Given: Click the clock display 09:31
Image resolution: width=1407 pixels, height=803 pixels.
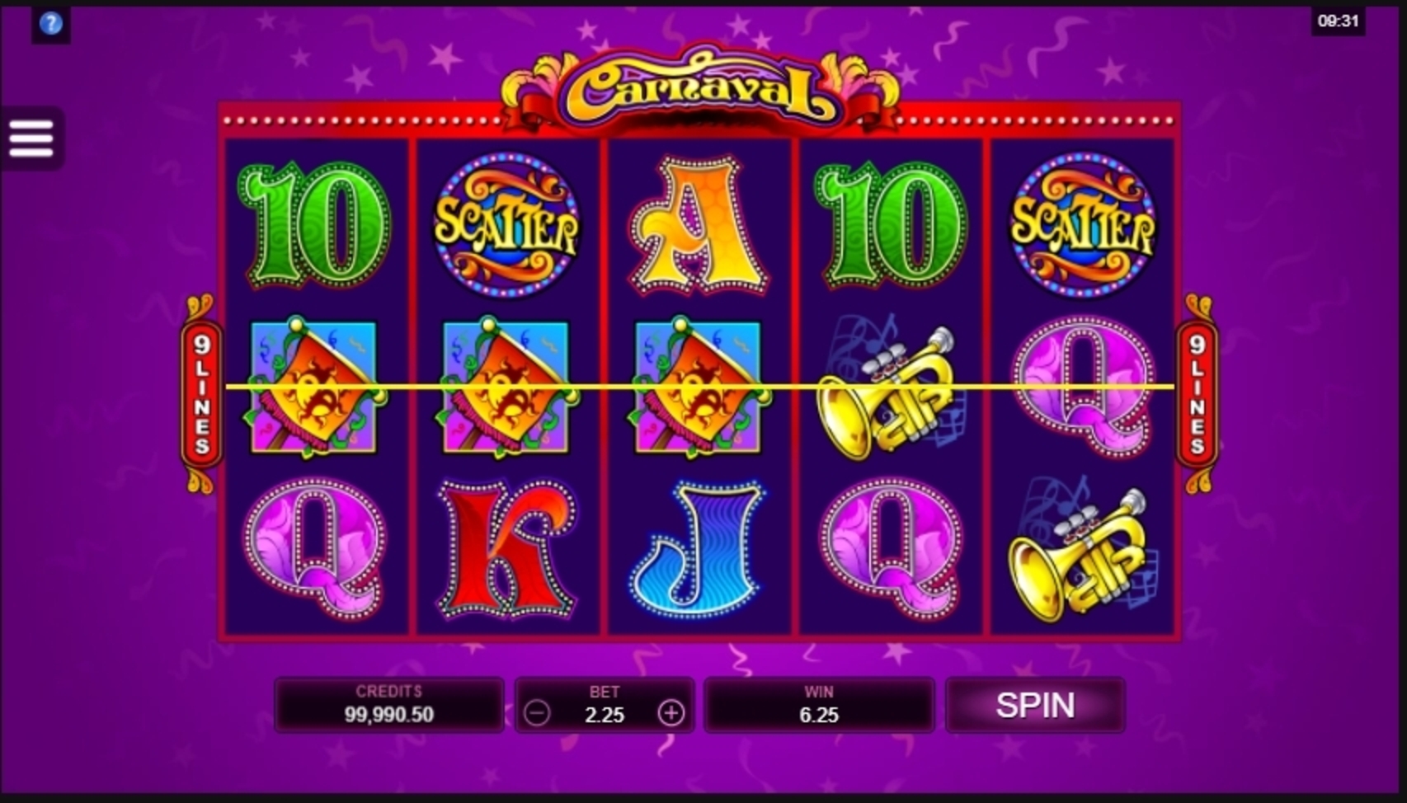Looking at the screenshot, I should pyautogui.click(x=1338, y=21).
